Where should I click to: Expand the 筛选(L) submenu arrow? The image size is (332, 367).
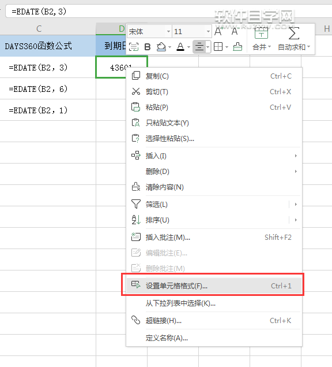pos(296,205)
